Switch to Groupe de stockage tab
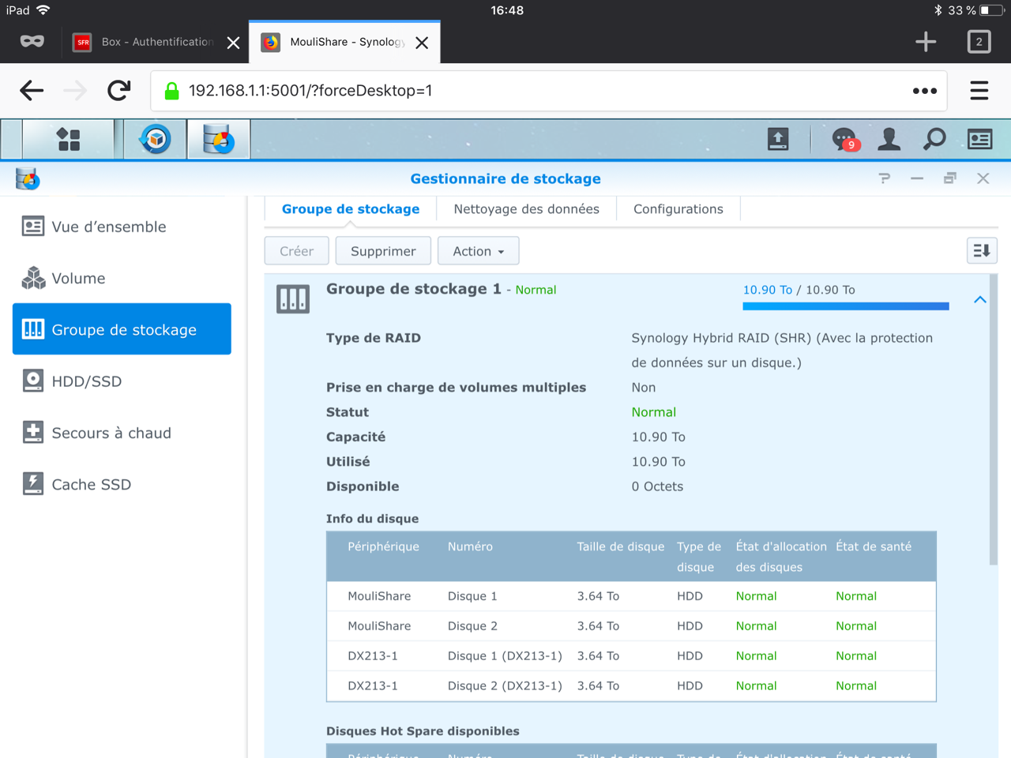1011x758 pixels. pos(351,209)
